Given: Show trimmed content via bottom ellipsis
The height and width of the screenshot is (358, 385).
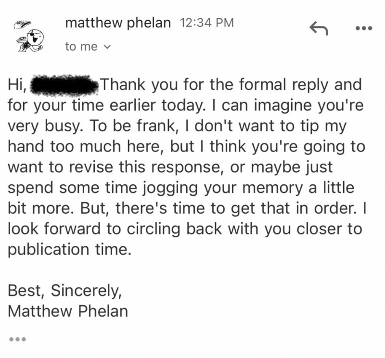Looking at the screenshot, I should coord(17,338).
